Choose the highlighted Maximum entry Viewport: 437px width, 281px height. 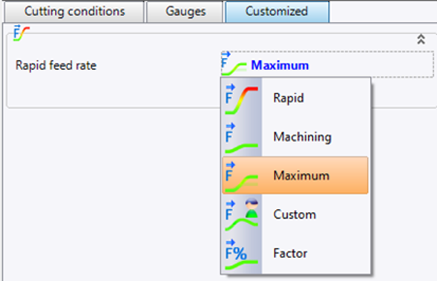point(295,176)
